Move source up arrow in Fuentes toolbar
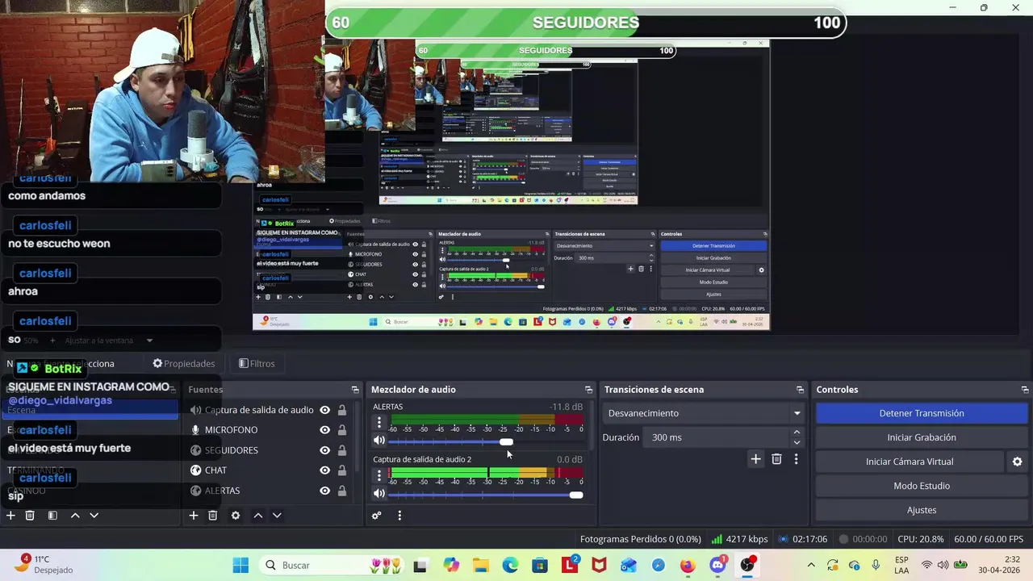1033x581 pixels. click(258, 516)
